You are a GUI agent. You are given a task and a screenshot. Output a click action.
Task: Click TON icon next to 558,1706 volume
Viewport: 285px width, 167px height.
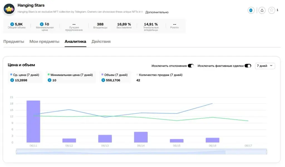[x=103, y=80]
